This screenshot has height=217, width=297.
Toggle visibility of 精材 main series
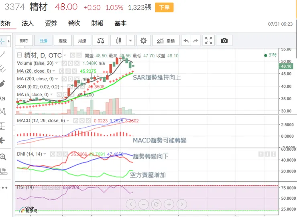[x=73, y=55]
